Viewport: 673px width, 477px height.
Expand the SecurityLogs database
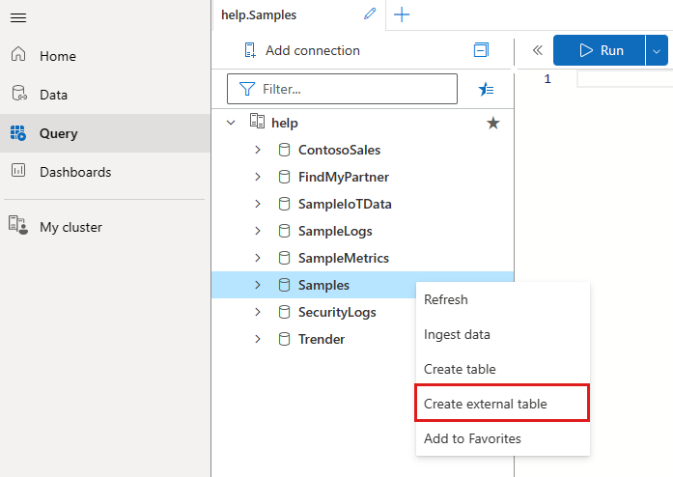click(258, 312)
